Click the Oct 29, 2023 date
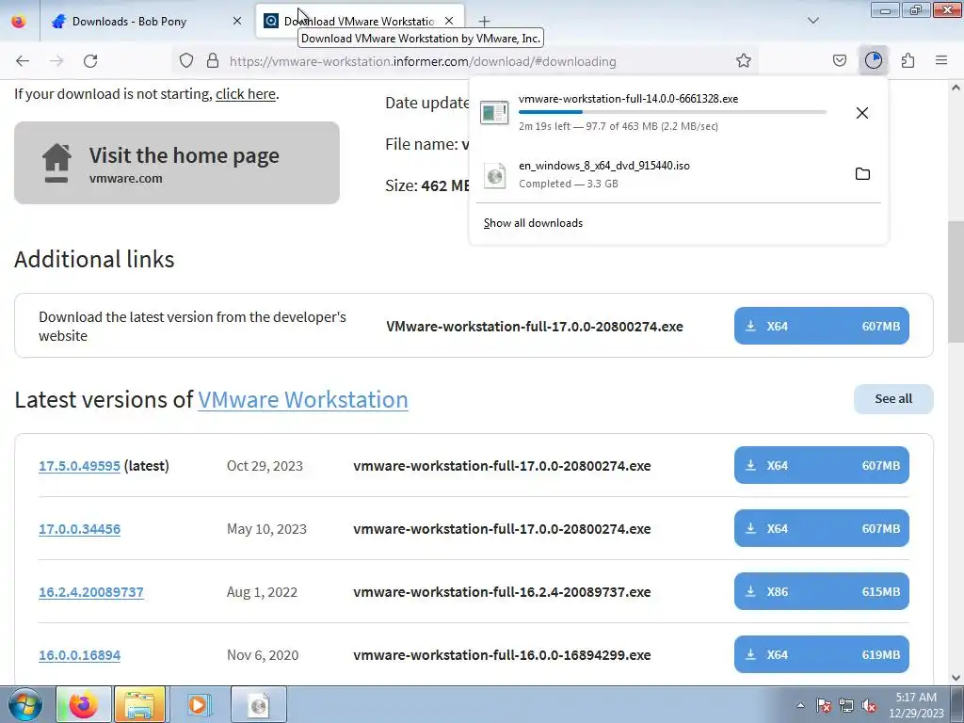Viewport: 964px width, 723px height. click(265, 466)
